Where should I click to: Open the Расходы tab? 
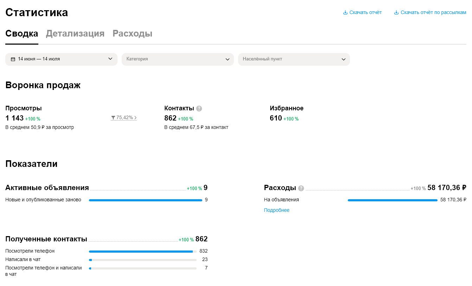(x=132, y=34)
